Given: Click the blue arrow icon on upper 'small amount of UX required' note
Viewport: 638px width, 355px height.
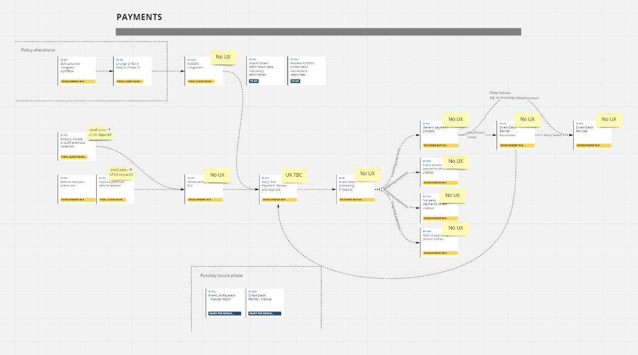Looking at the screenshot, I should (109, 130).
